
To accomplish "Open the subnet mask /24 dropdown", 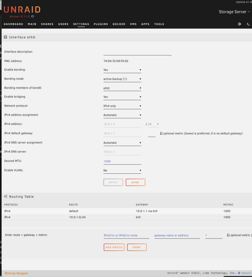I will [x=153, y=124].
